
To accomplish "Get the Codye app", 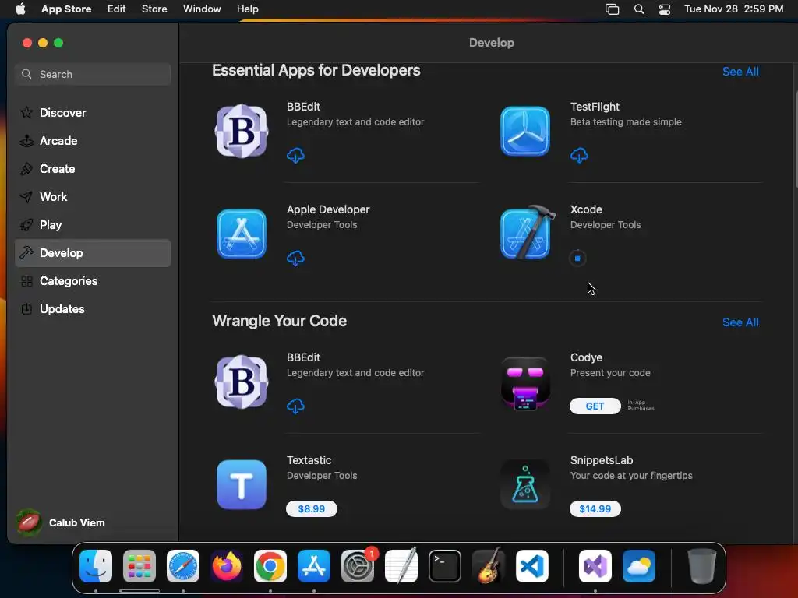I will coord(595,406).
